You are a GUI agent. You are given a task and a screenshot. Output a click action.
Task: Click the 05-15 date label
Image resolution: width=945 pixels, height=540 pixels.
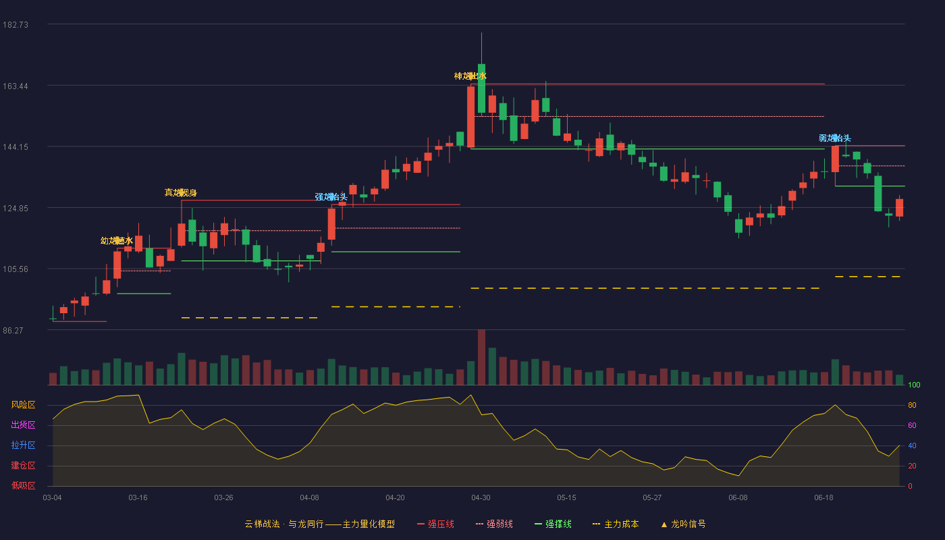(x=566, y=497)
